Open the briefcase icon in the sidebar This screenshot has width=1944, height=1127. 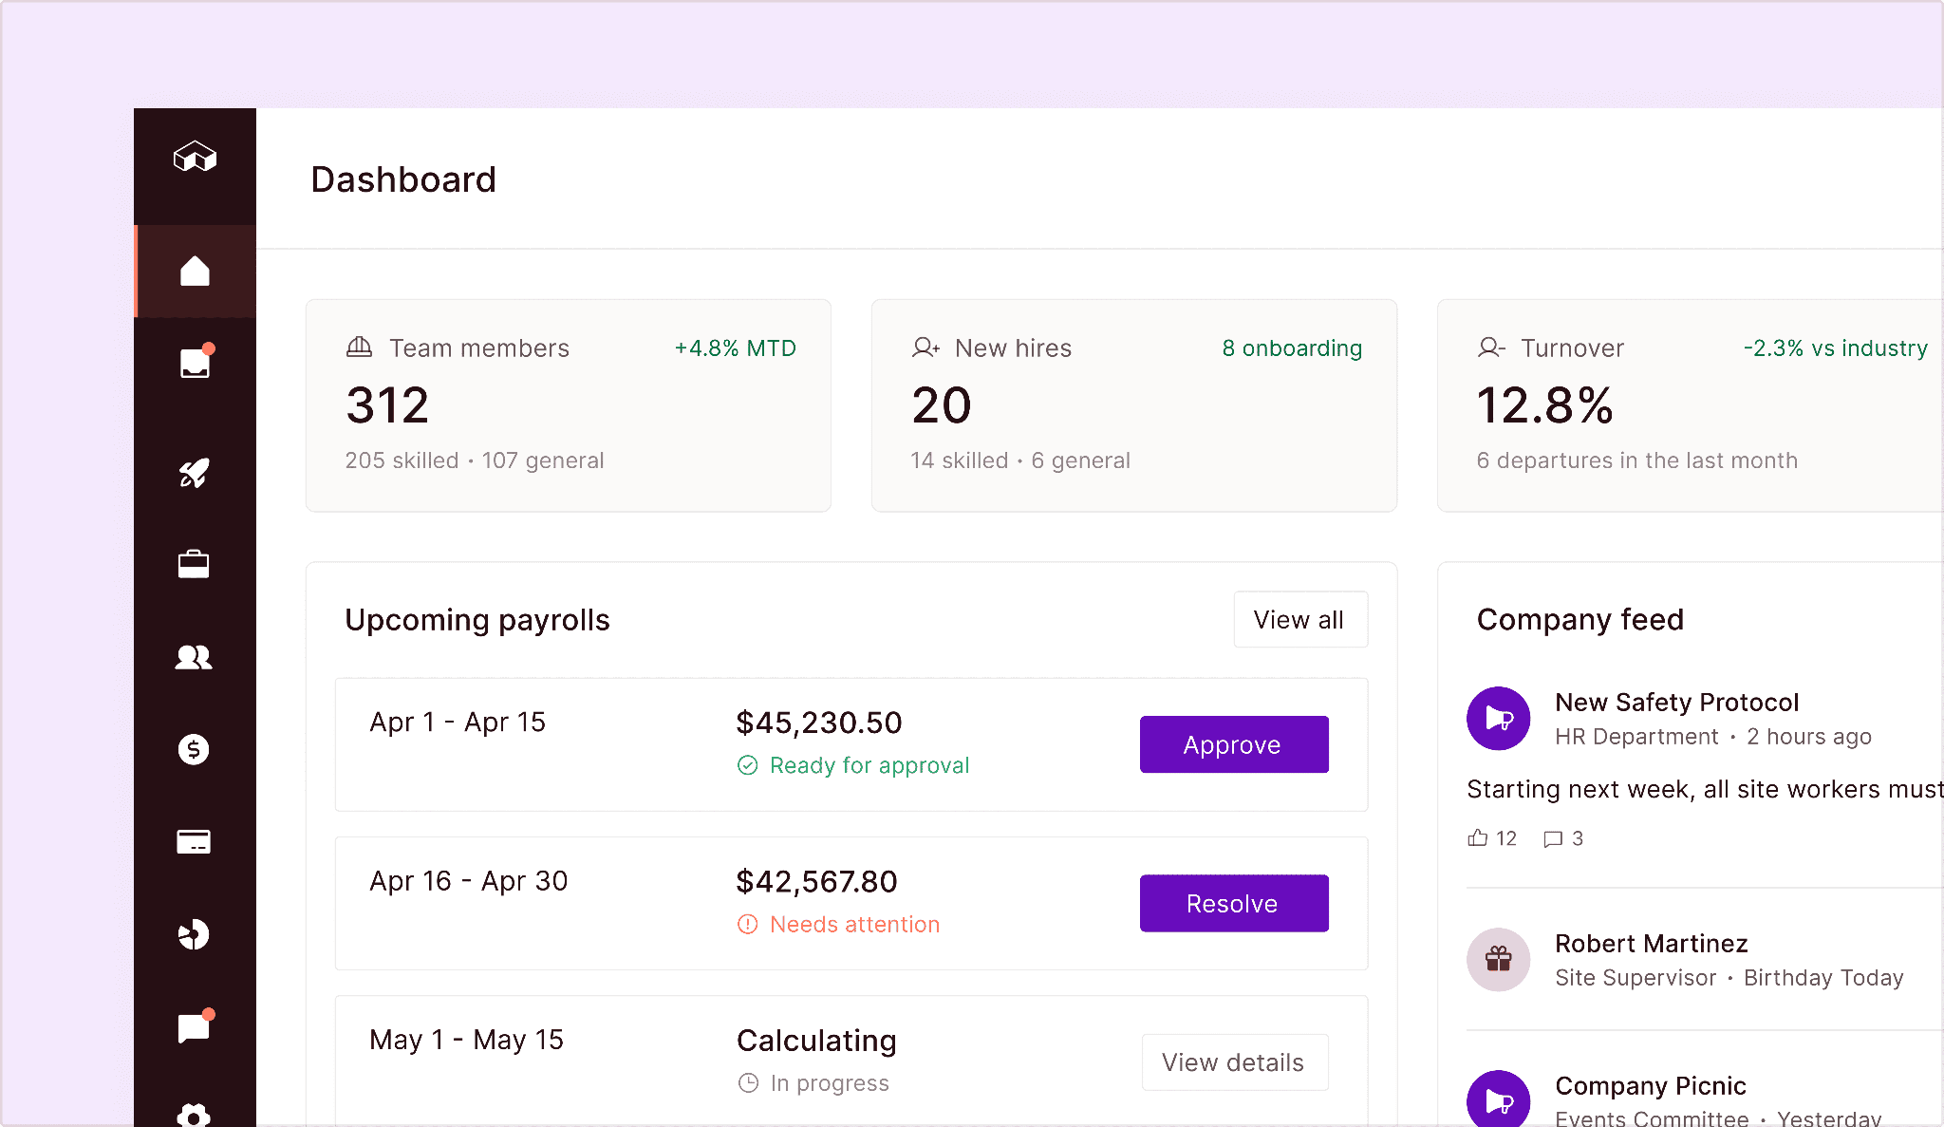click(194, 564)
